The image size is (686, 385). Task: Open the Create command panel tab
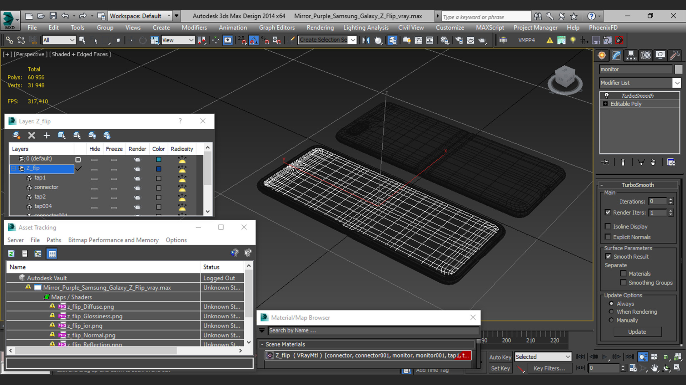[602, 55]
